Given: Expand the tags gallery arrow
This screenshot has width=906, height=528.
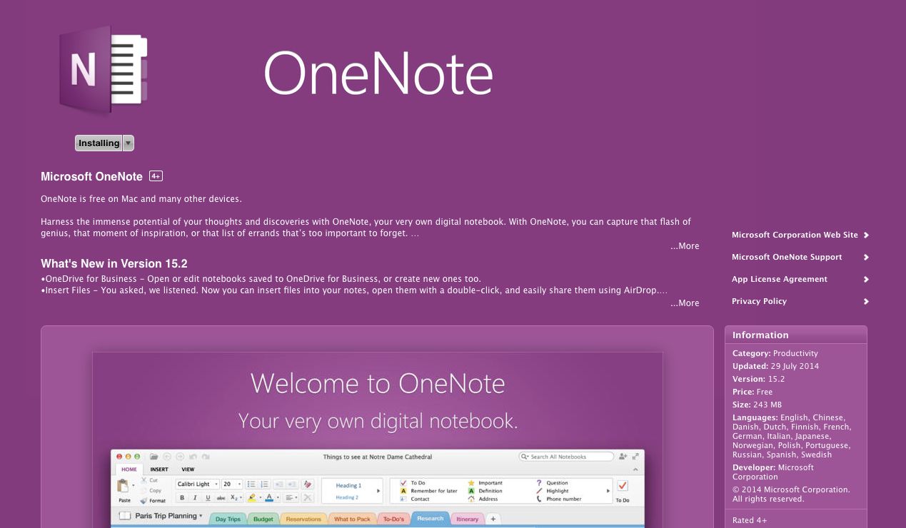Looking at the screenshot, I should pyautogui.click(x=608, y=491).
